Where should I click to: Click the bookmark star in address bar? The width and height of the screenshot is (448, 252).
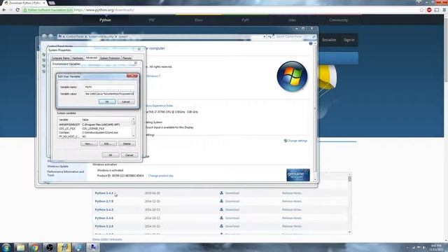pos(421,10)
